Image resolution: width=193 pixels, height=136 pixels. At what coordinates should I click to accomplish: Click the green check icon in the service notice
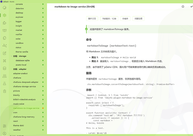coord(86,29)
